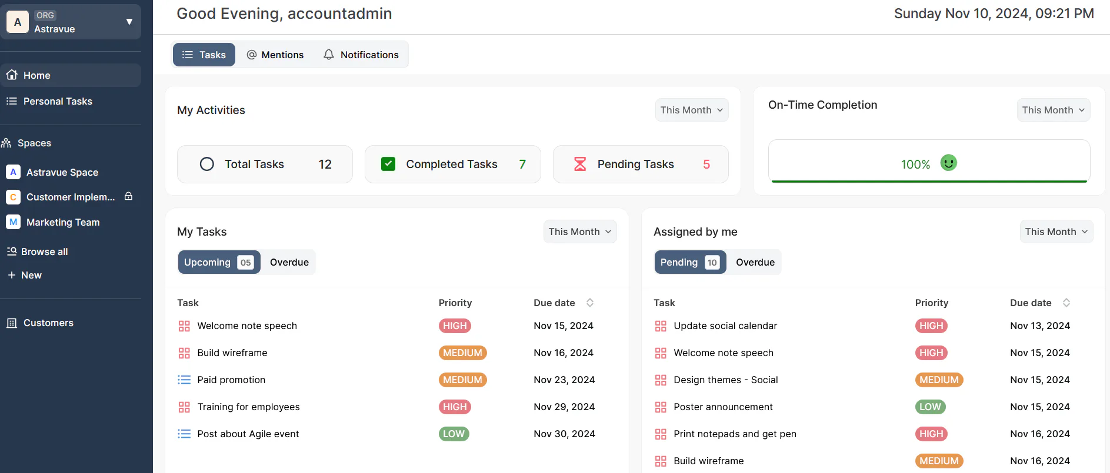1110x473 pixels.
Task: Click the Spaces people icon
Action: point(6,143)
